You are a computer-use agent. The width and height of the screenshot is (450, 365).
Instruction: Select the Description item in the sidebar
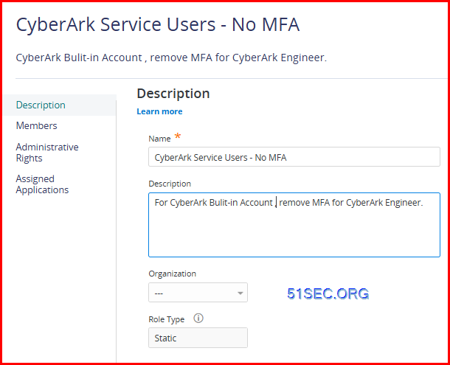click(x=41, y=105)
